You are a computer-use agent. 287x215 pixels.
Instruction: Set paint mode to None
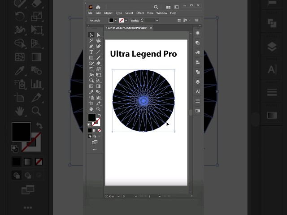(99, 130)
